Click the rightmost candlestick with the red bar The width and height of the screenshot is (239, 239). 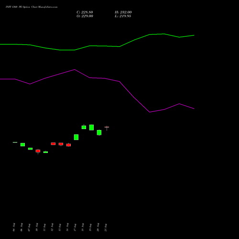coord(107,128)
